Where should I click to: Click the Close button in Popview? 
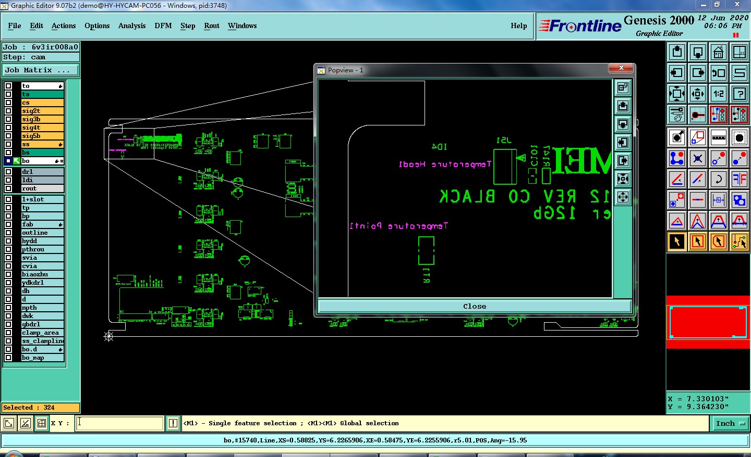475,306
